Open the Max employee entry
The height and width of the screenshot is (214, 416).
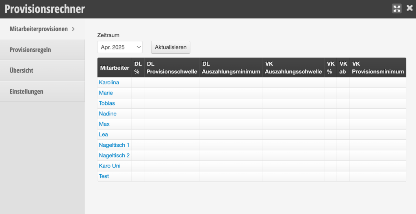point(104,124)
